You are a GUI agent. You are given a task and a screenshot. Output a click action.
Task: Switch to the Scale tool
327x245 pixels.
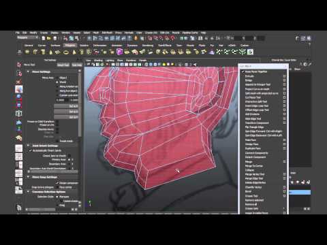pyautogui.click(x=19, y=105)
